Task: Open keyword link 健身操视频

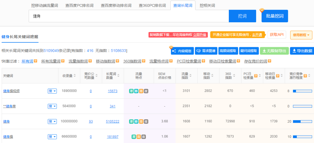Action: [11, 91]
